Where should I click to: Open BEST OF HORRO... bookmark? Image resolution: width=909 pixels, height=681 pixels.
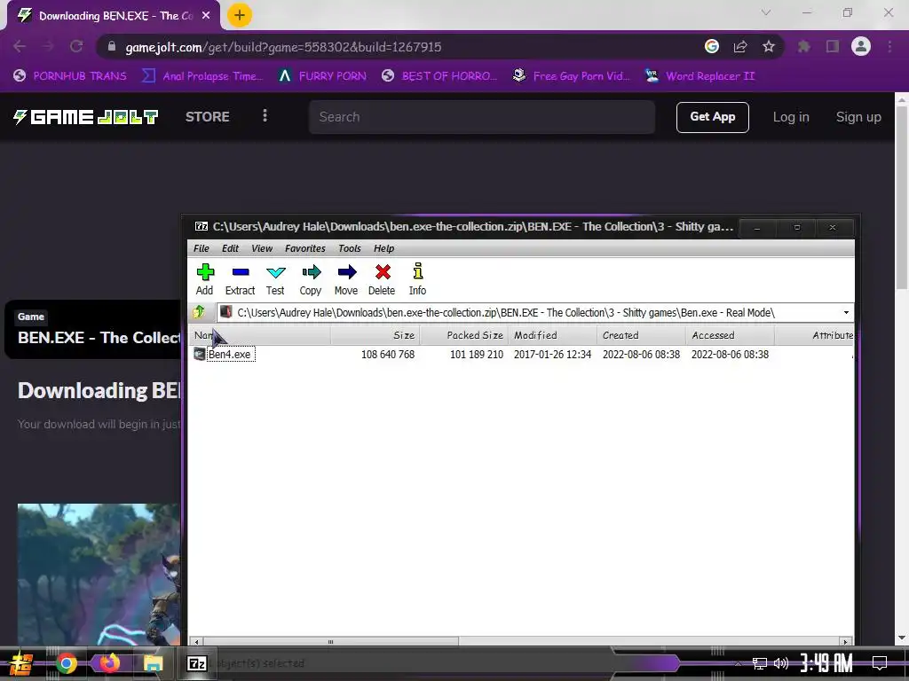(439, 76)
